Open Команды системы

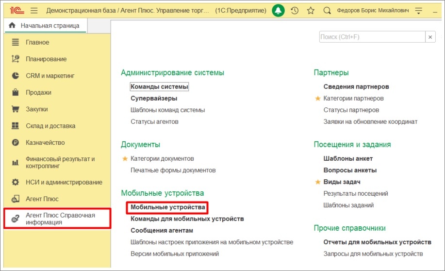pyautogui.click(x=159, y=86)
